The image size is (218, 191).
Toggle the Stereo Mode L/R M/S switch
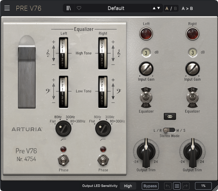click(x=169, y=130)
